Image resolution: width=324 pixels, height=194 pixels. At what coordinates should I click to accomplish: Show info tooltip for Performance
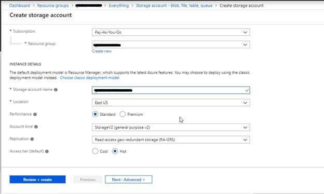point(35,114)
